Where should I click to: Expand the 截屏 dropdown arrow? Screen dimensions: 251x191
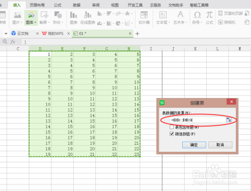tap(49, 22)
